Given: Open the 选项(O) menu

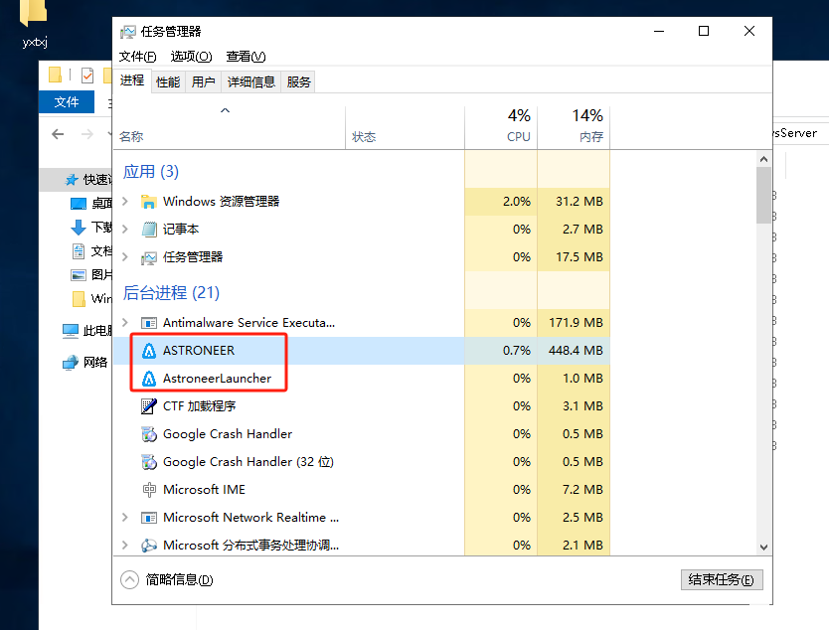Looking at the screenshot, I should coord(192,57).
